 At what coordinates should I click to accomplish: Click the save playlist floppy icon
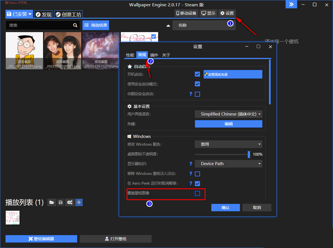(61, 202)
